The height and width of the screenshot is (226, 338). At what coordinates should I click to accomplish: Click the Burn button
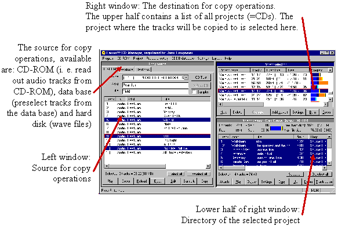tap(312, 112)
